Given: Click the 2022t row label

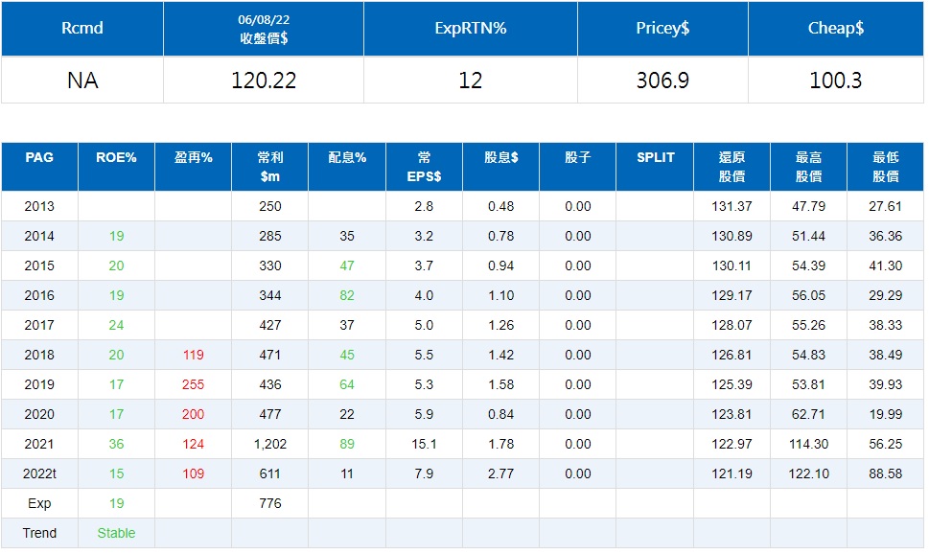Looking at the screenshot, I should point(39,473).
